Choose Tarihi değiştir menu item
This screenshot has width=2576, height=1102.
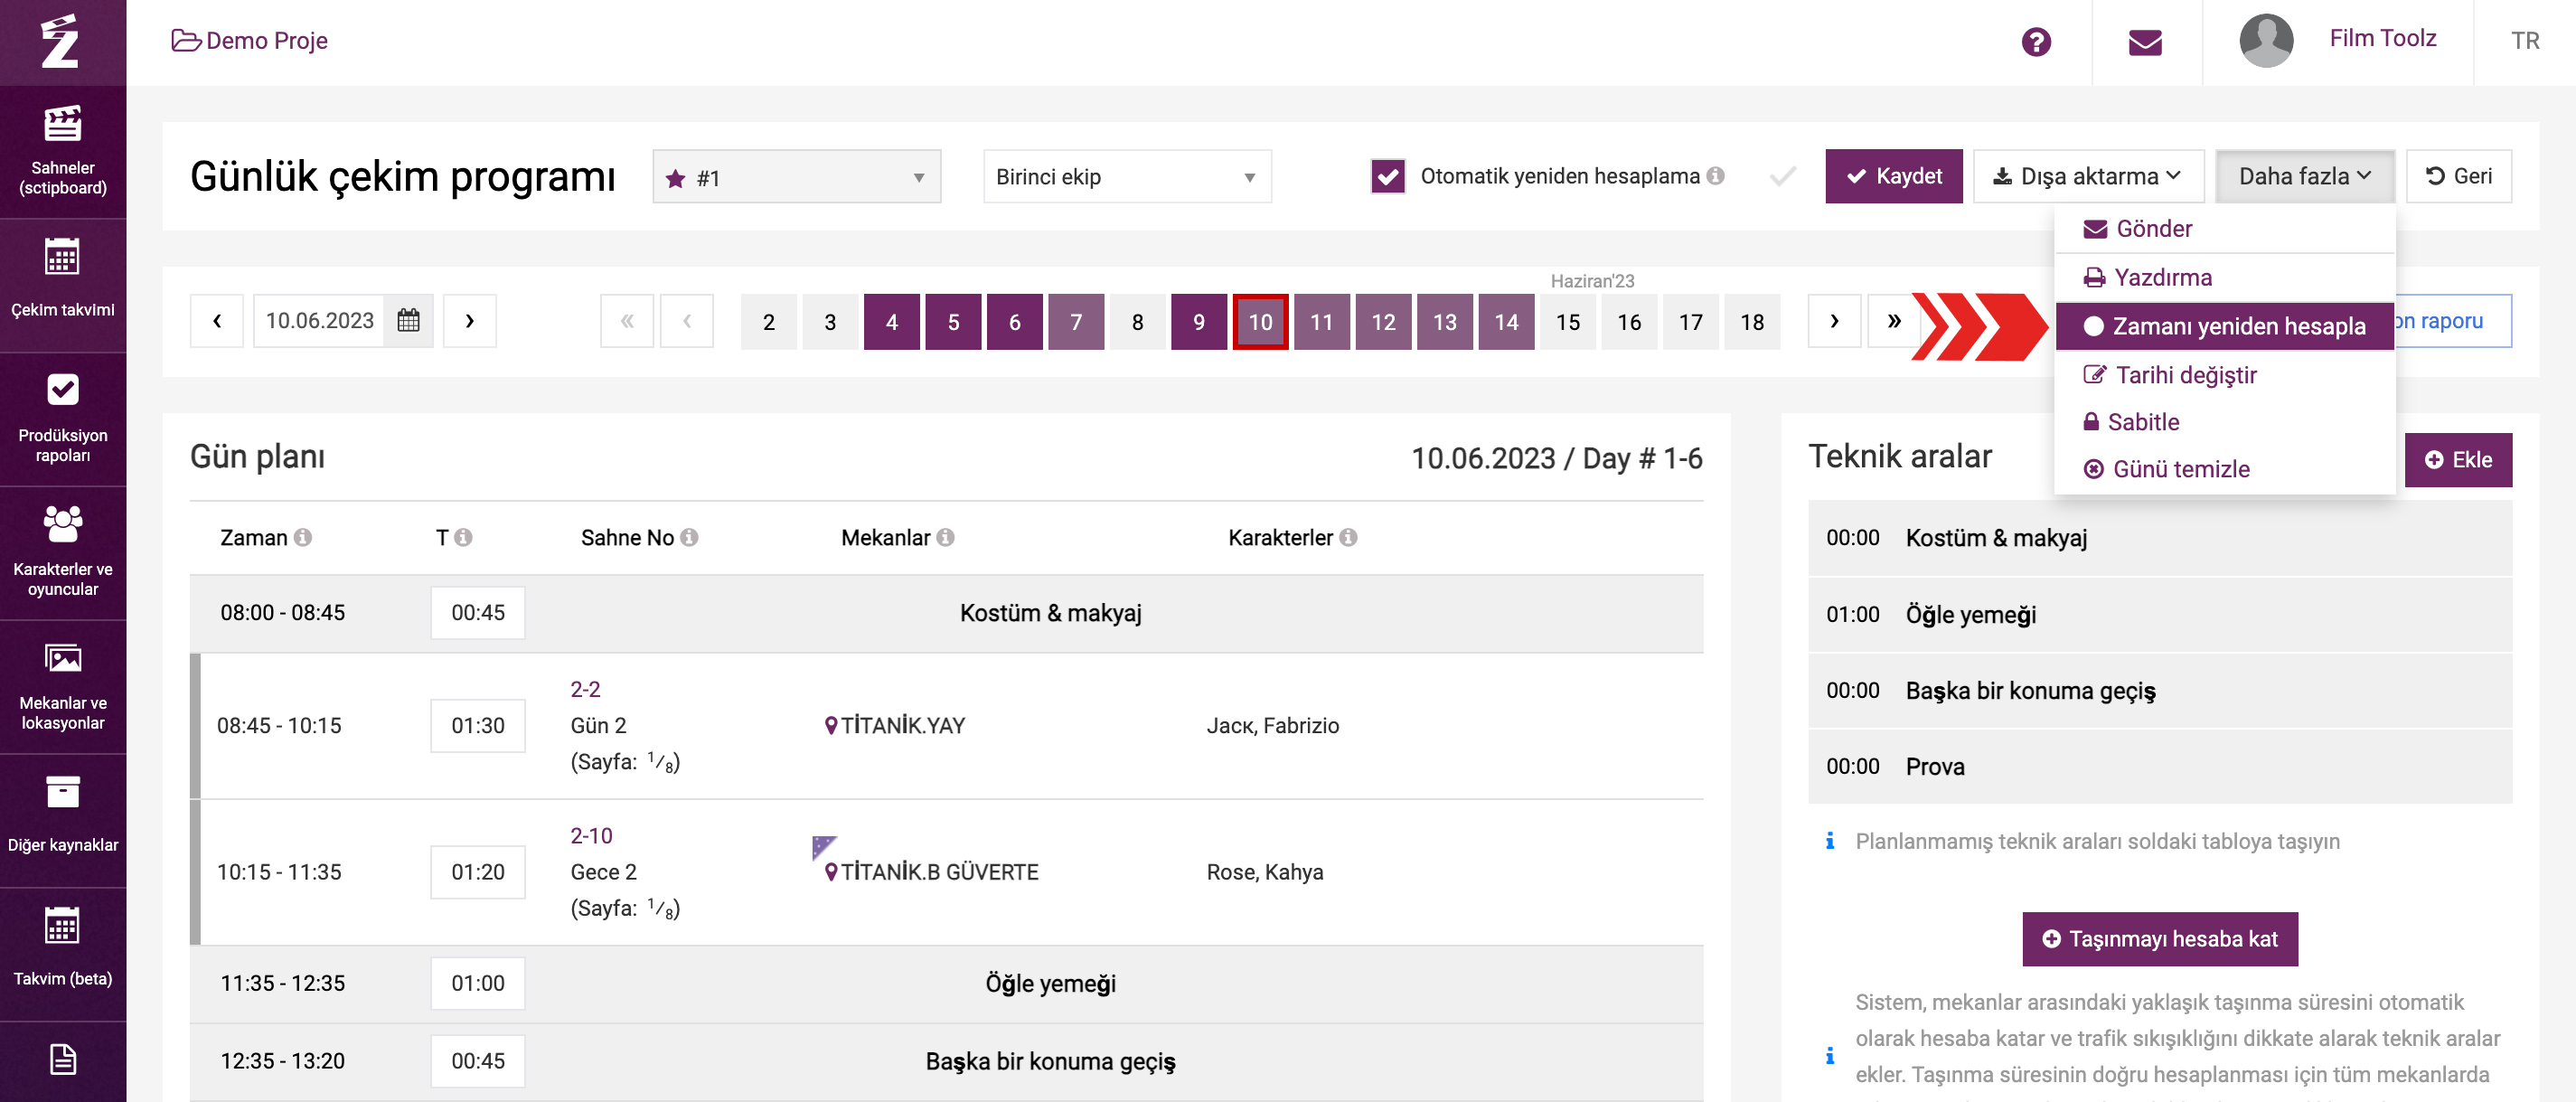click(x=2224, y=375)
